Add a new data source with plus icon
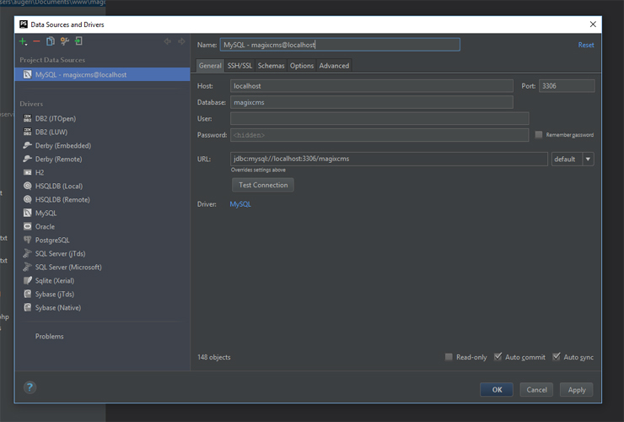 (x=23, y=41)
